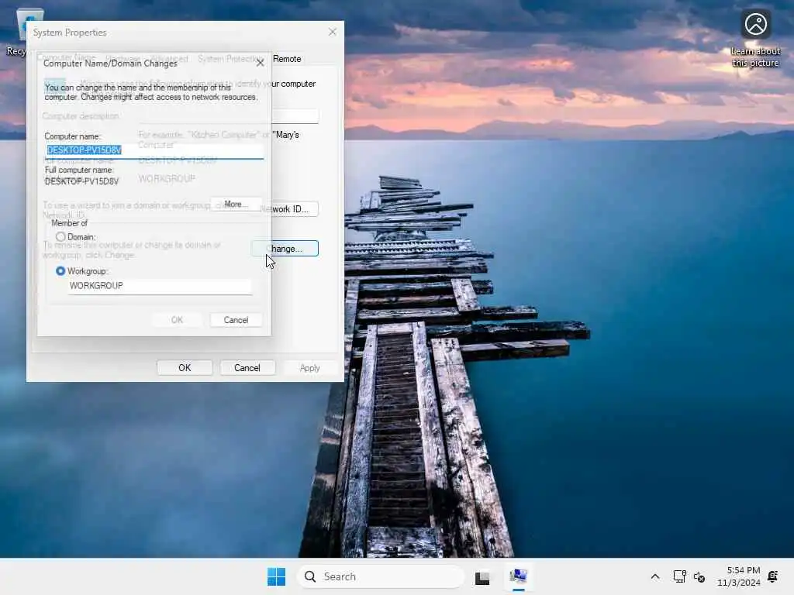Switch to the Remote tab
This screenshot has width=794, height=595.
click(x=287, y=59)
